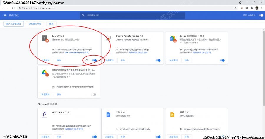Click the MQTTLens app icon
The width and height of the screenshot is (265, 139).
44,115
